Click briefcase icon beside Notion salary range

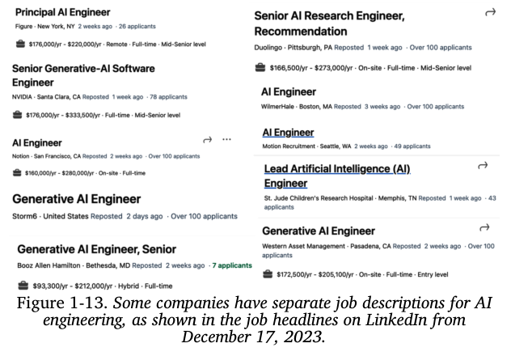click(x=18, y=172)
